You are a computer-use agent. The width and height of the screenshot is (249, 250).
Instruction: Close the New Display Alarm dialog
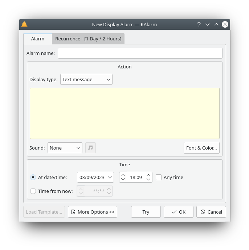coord(225,24)
